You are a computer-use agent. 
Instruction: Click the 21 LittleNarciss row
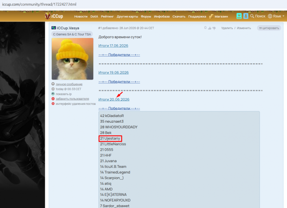[x=113, y=144]
